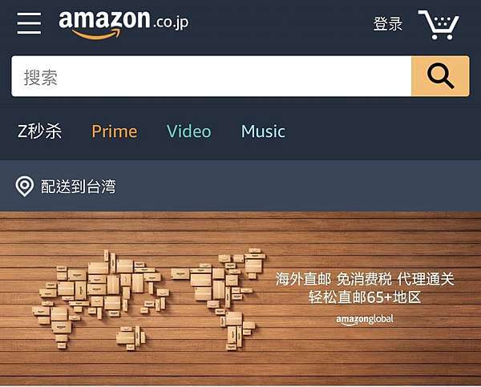Change delivery via 配送到台湾
Image resolution: width=481 pixels, height=387 pixels.
pos(79,187)
